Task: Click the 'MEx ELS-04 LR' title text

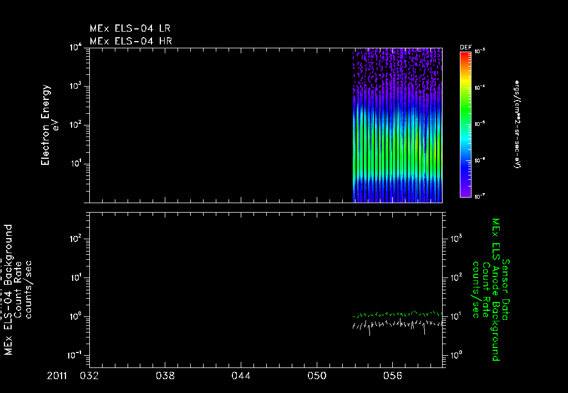Action: pos(130,28)
